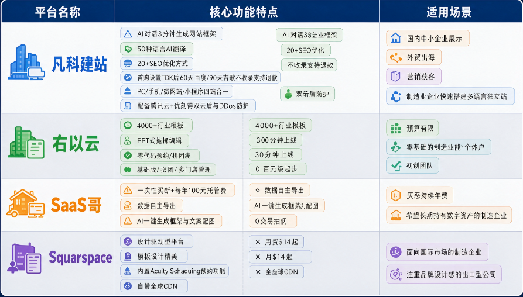523x297 pixels.
Task: Click the 厌恶持续年费 scenario tag text
Action: pos(427,195)
